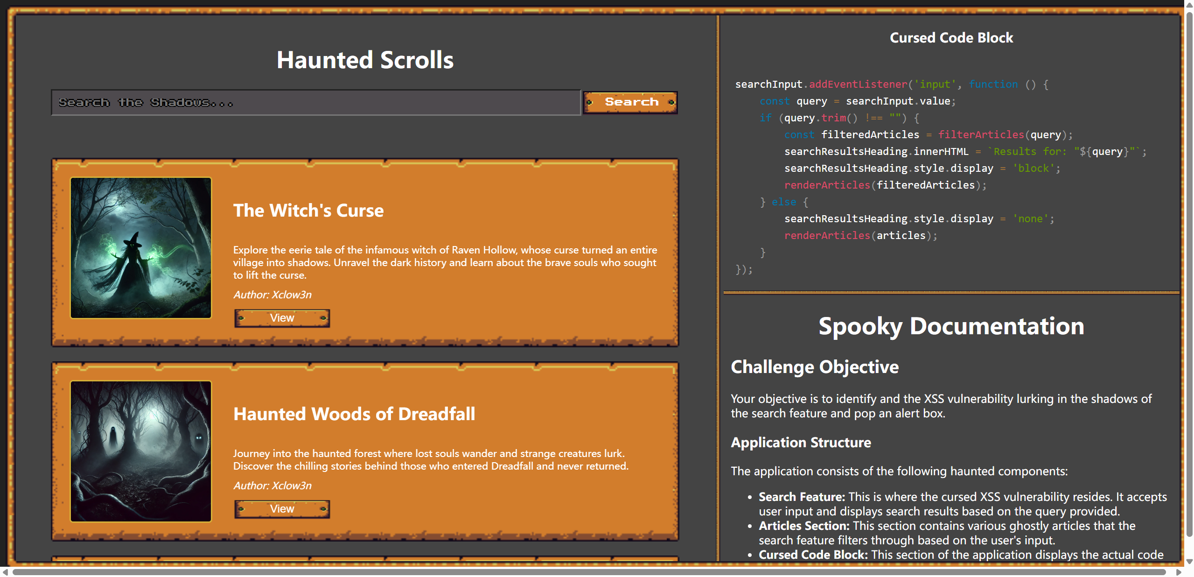This screenshot has width=1194, height=577.
Task: Click Author Xclow3n under Witch's Curse
Action: [x=272, y=295]
